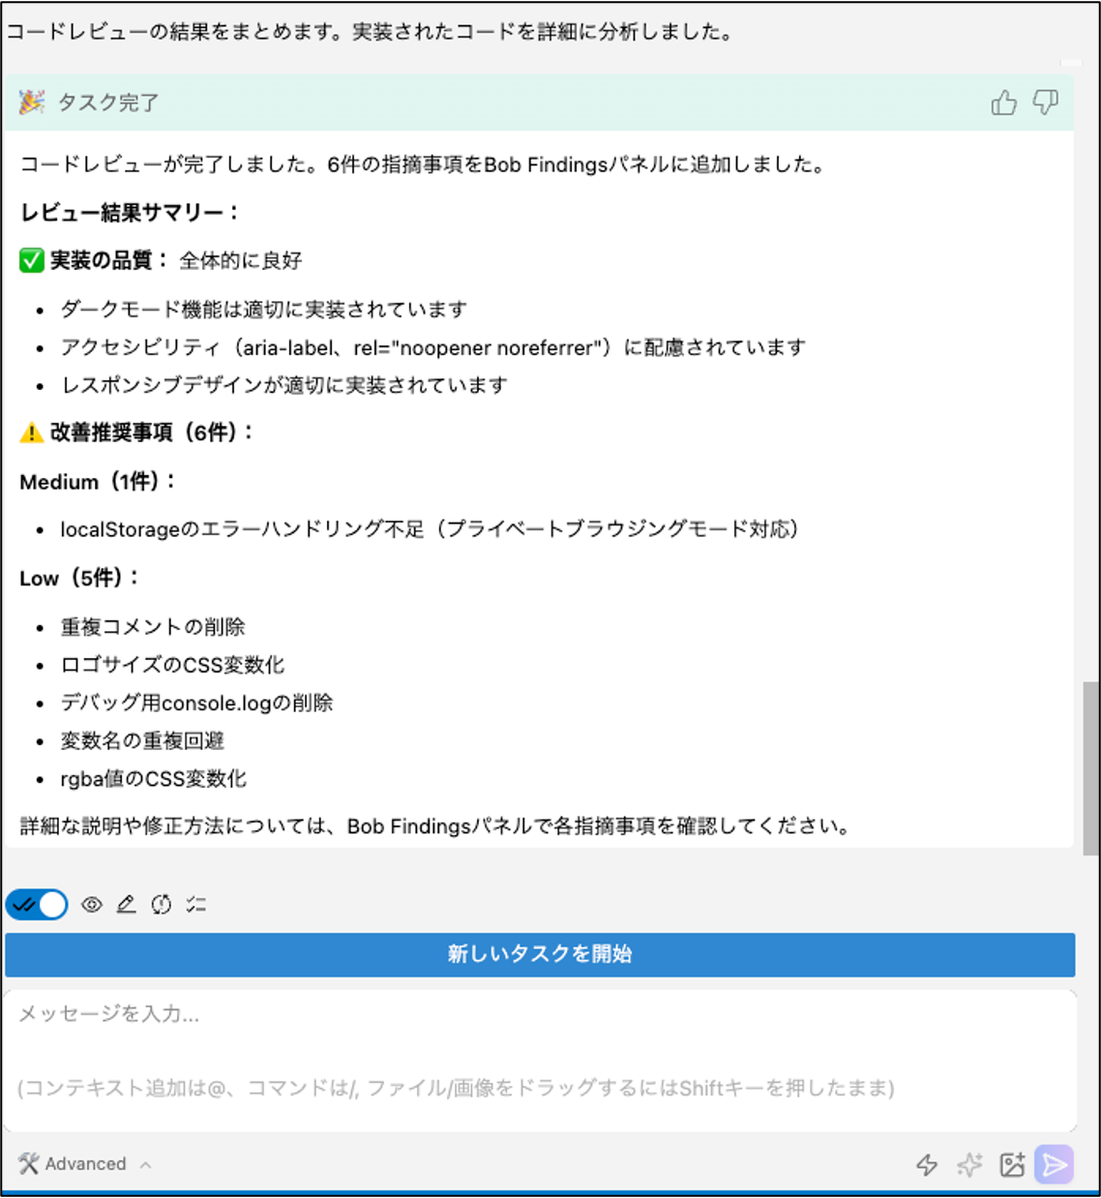This screenshot has width=1101, height=1198.
Task: Click the ダークモード機能 bullet line
Action: tap(263, 310)
